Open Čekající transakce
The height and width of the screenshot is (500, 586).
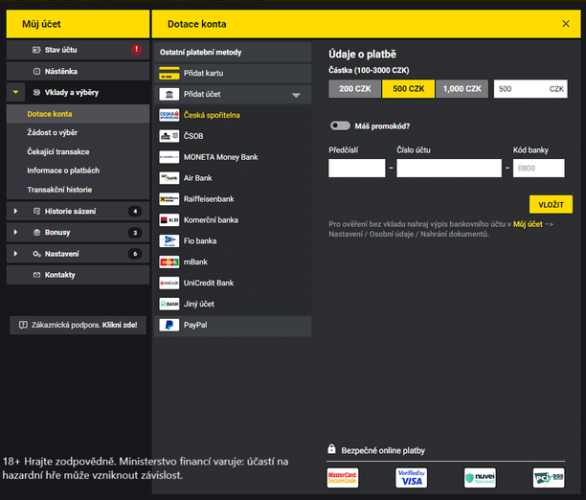(57, 152)
